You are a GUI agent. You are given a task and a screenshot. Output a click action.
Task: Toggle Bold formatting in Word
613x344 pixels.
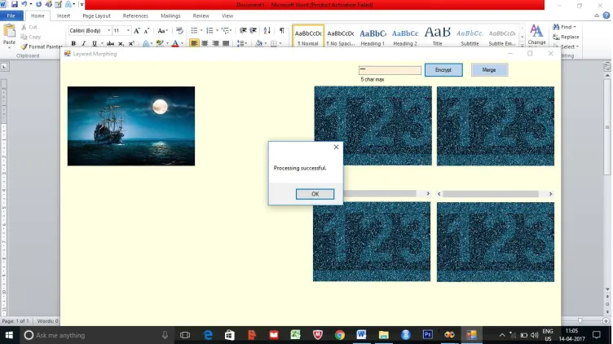click(73, 43)
